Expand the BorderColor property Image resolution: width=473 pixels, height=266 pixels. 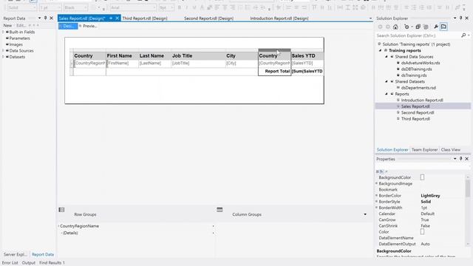pyautogui.click(x=376, y=195)
